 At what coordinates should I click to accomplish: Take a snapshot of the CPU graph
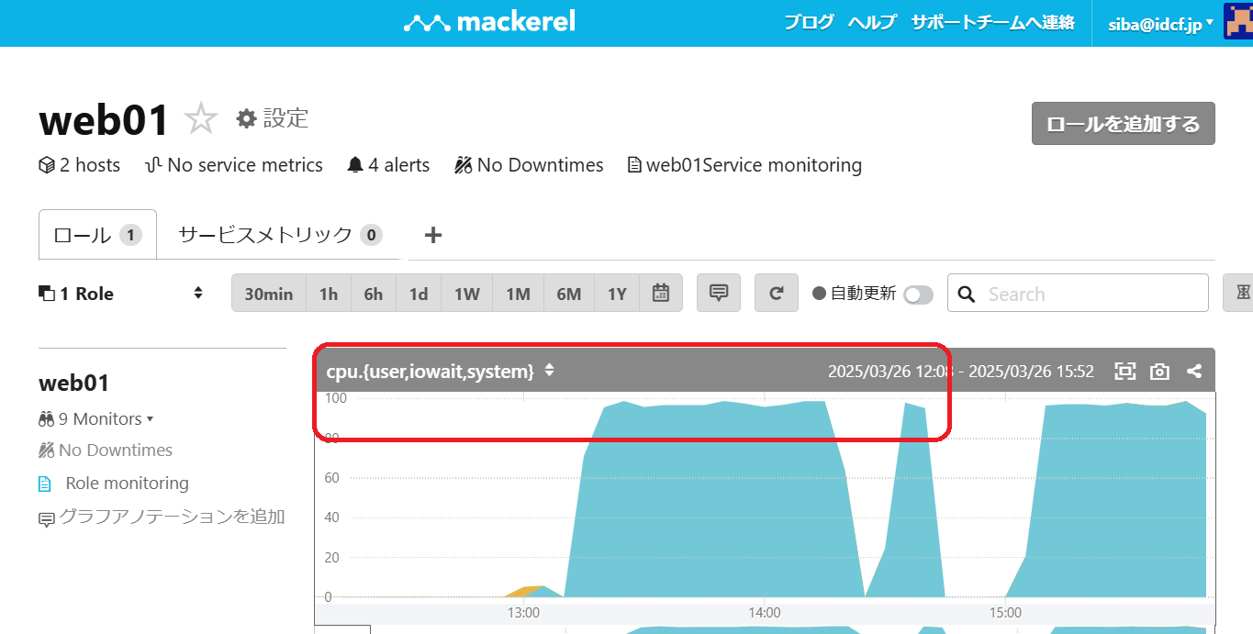1160,372
